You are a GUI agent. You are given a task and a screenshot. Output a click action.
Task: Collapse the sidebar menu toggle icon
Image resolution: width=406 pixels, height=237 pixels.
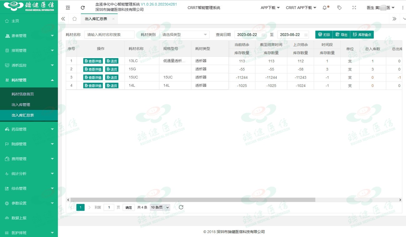68,8
